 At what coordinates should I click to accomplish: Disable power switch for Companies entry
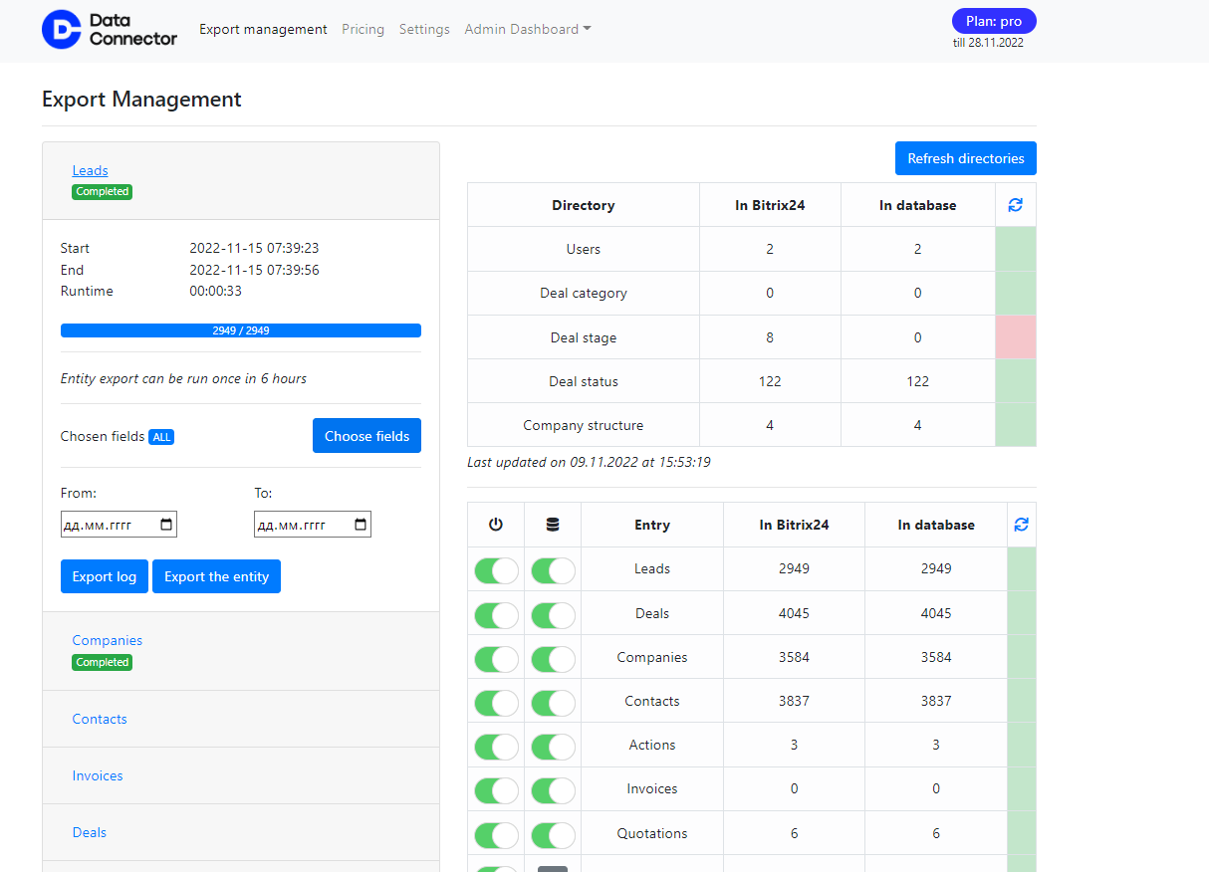coord(496,658)
